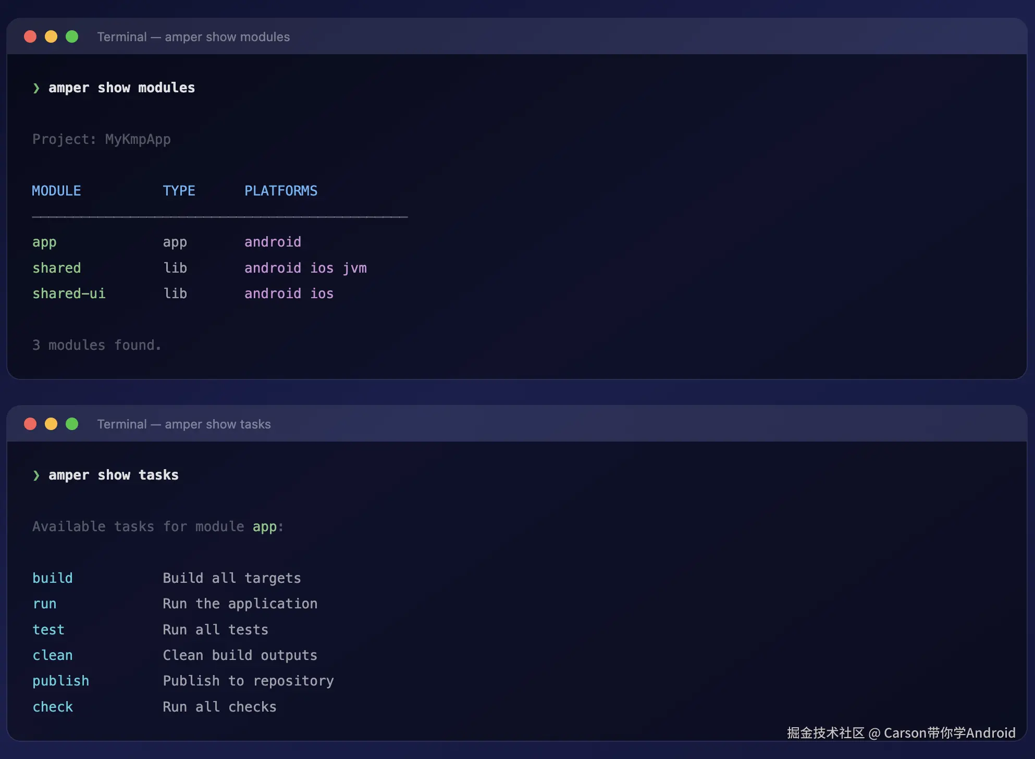
Task: Click the 'app' type cell in the app row
Action: coord(175,243)
